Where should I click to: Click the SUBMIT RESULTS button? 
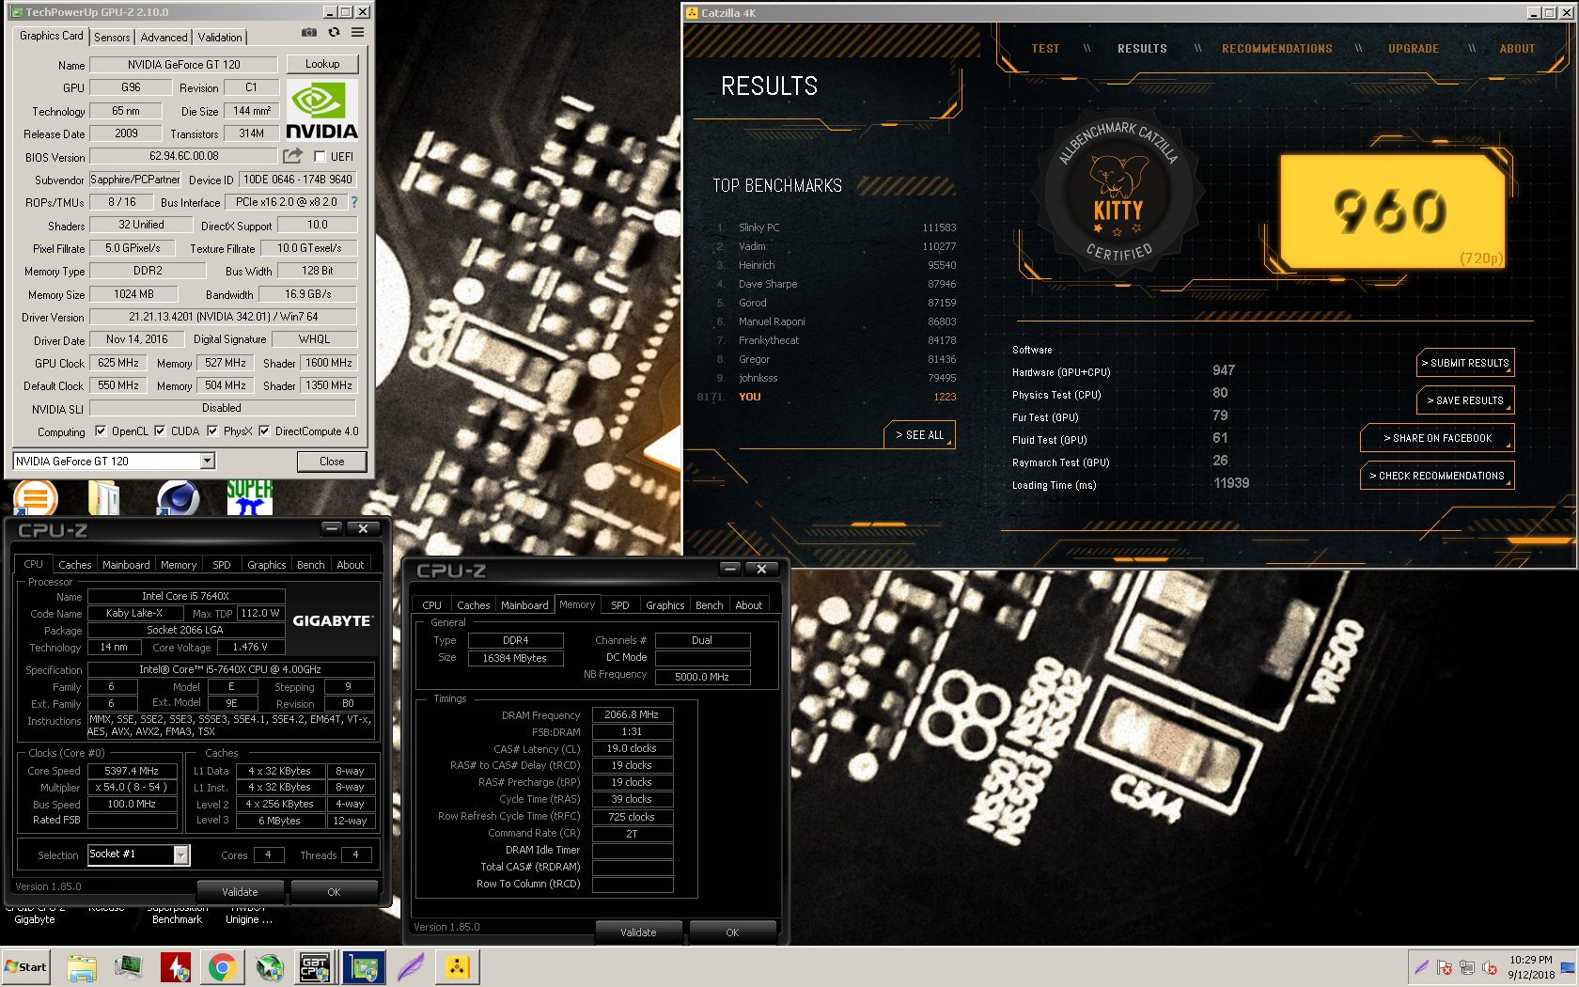(1465, 363)
